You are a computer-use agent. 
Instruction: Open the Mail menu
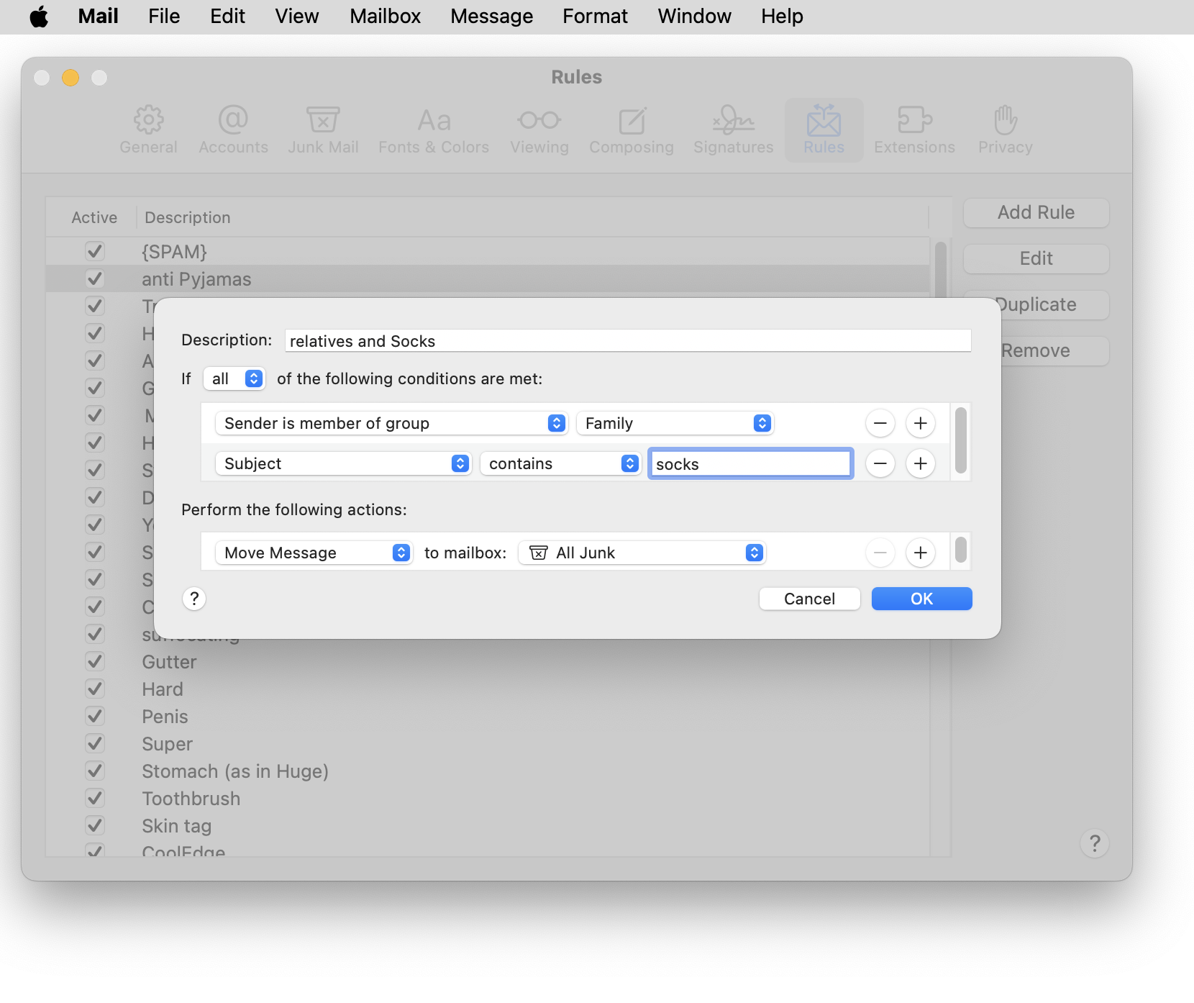[98, 17]
